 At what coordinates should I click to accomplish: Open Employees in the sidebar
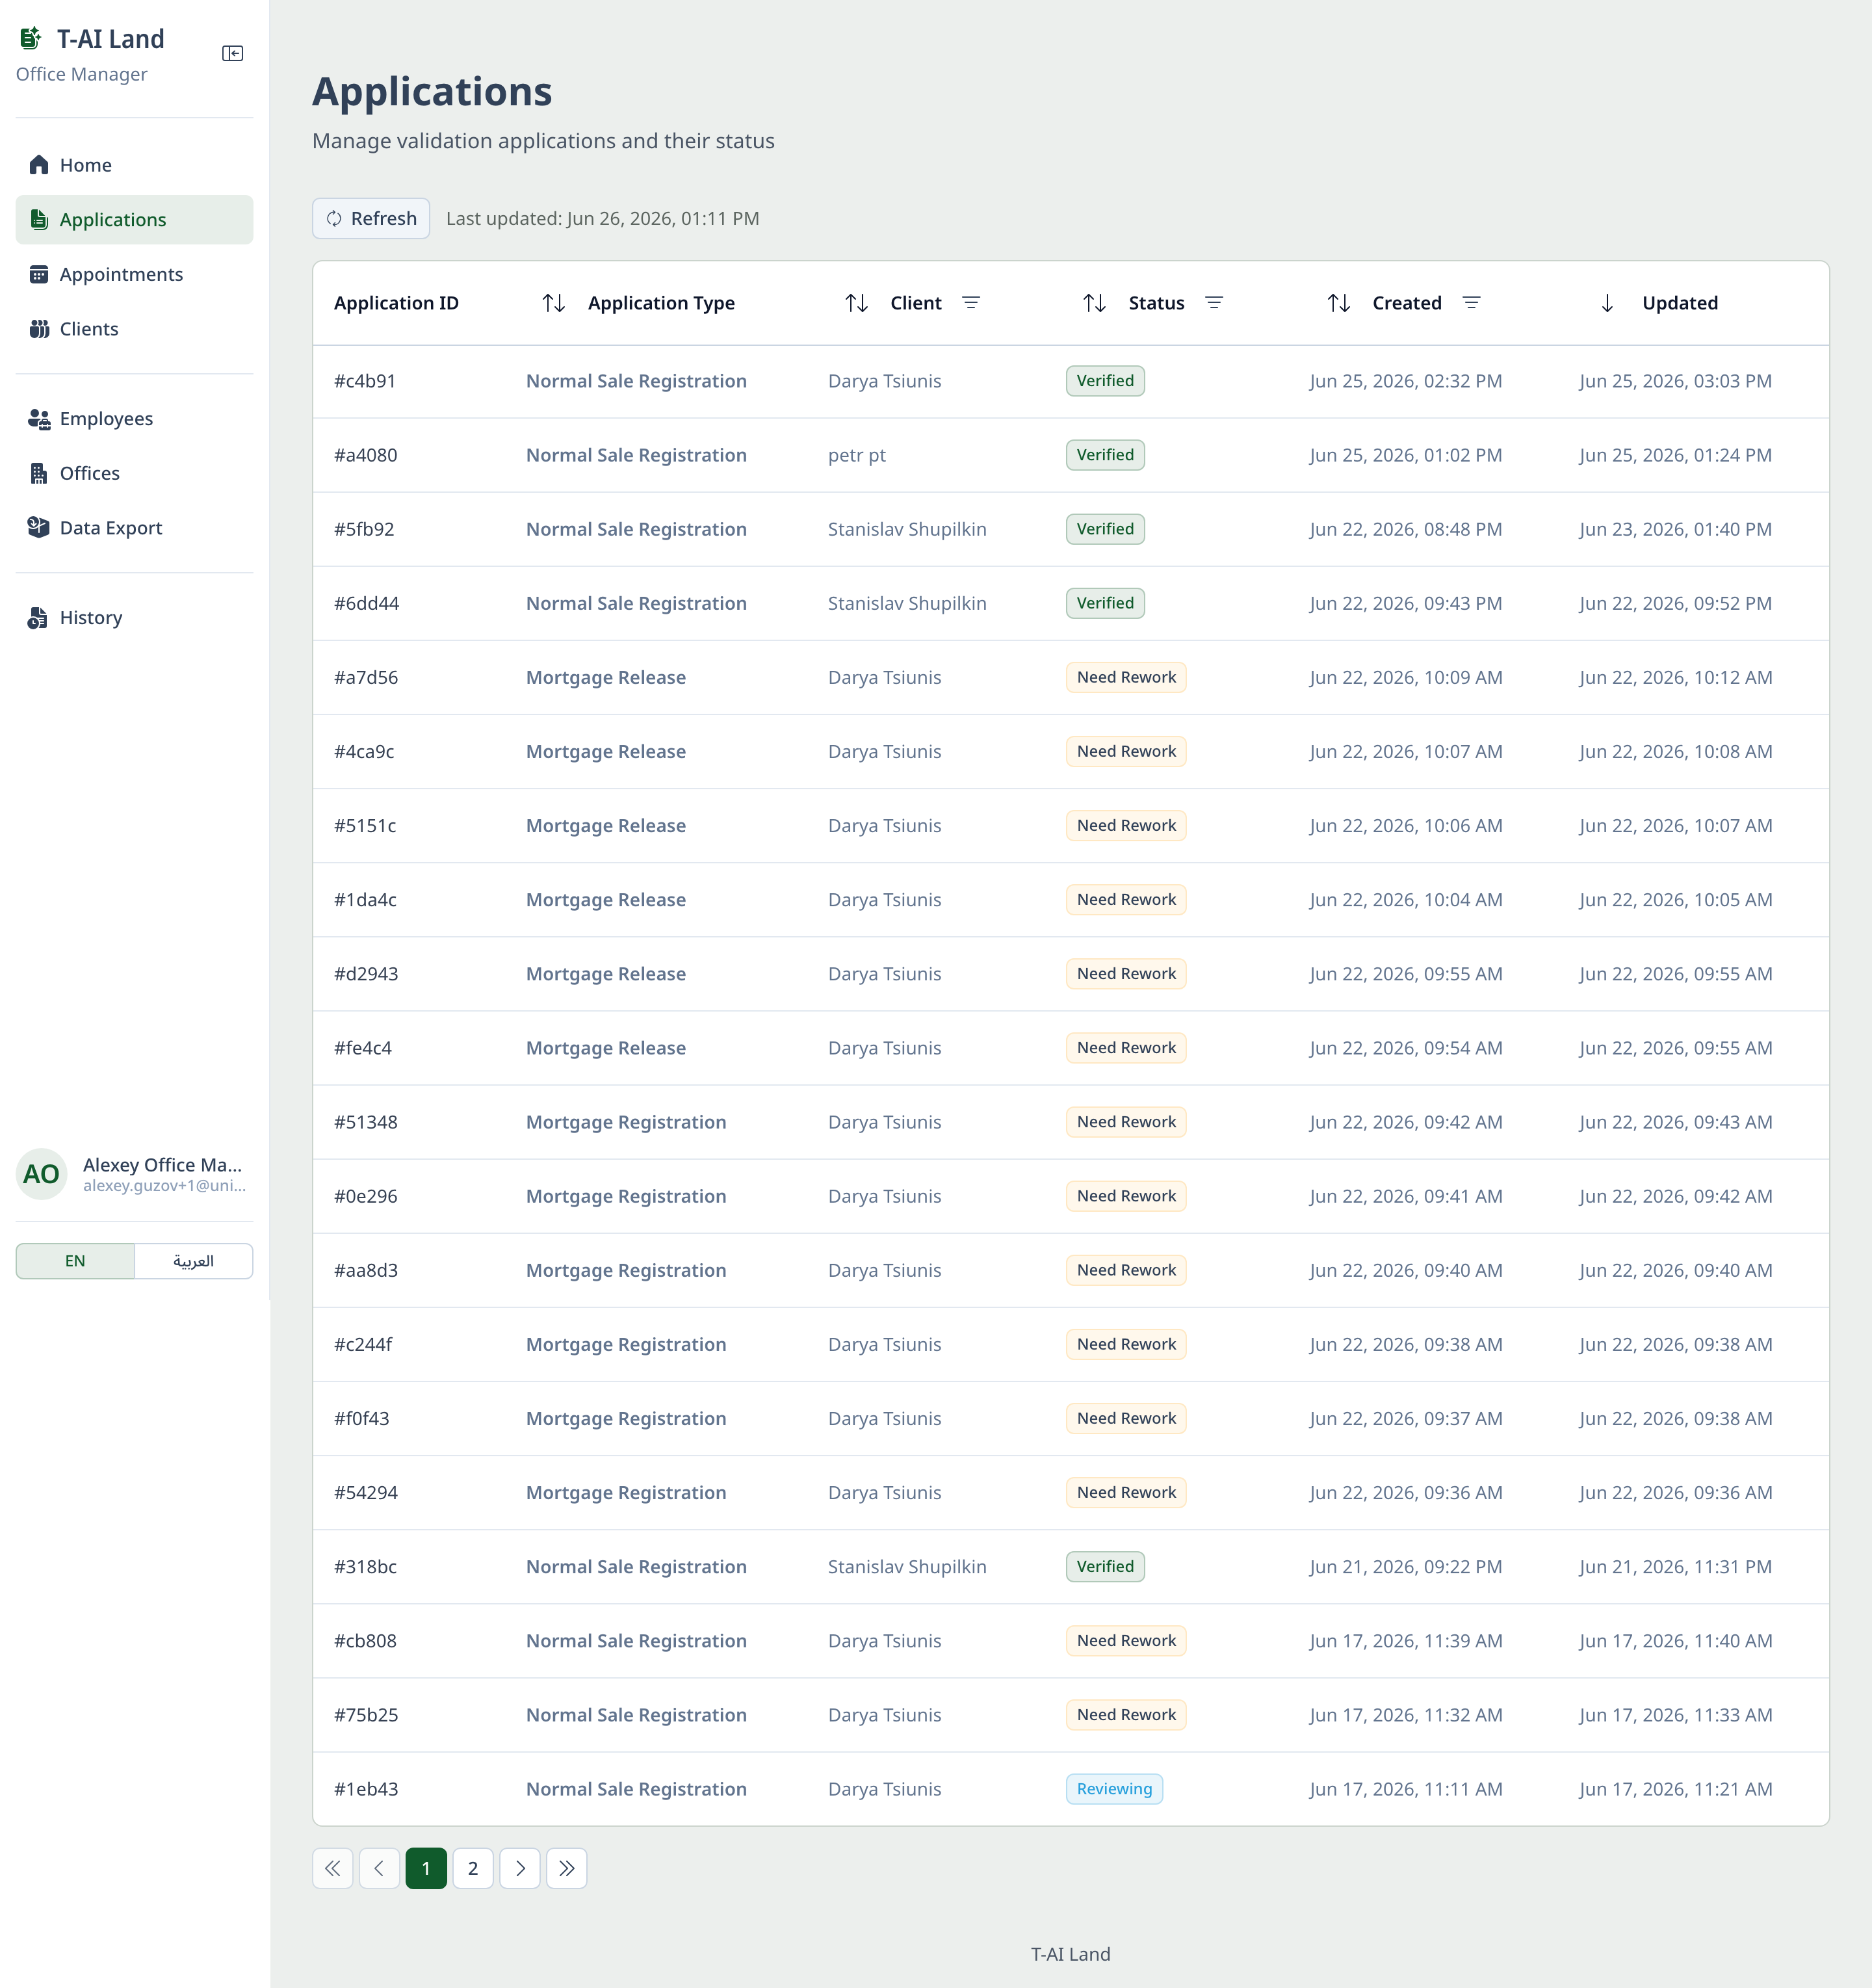[135, 419]
